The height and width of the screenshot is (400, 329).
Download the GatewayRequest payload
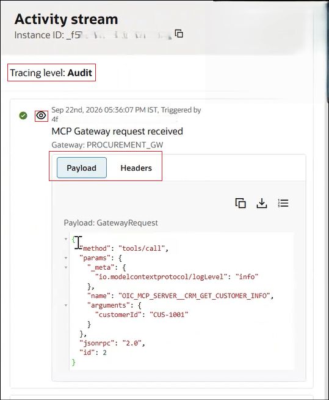point(261,203)
